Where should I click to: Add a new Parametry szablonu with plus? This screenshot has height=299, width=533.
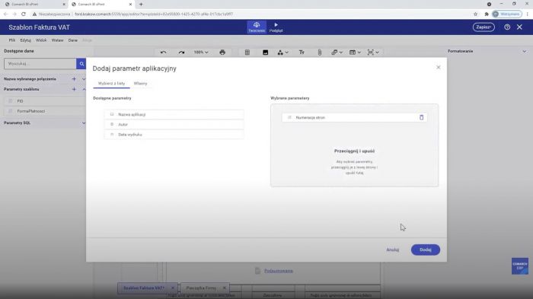(x=74, y=89)
